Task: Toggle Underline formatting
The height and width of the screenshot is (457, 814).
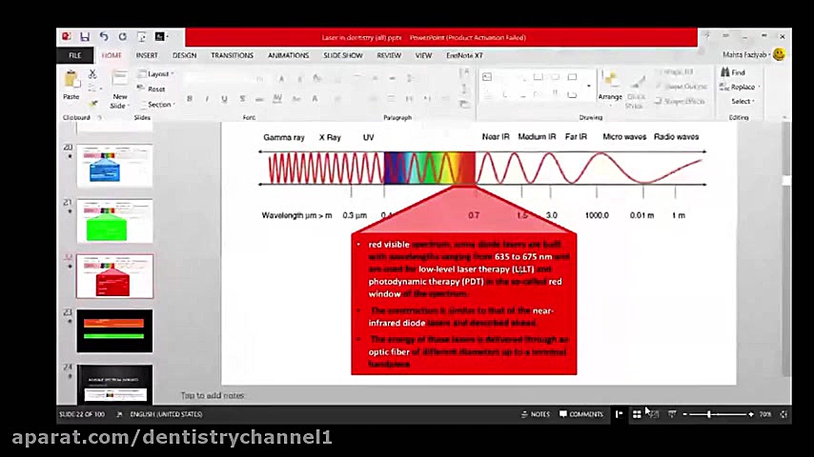Action: coord(224,99)
